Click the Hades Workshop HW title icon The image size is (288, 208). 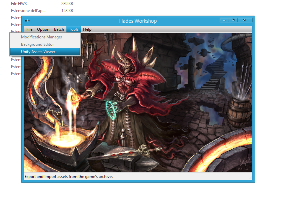click(x=27, y=21)
